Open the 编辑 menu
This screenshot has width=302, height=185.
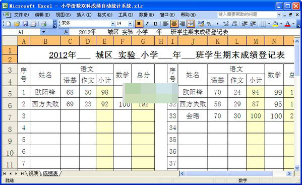[x=42, y=15]
